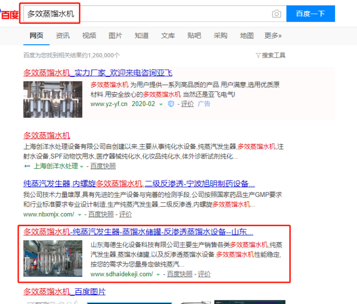Viewport: 357px width, 304px height.
Task: Click the search input field with 多效蒸馏水机
Action: click(x=155, y=14)
